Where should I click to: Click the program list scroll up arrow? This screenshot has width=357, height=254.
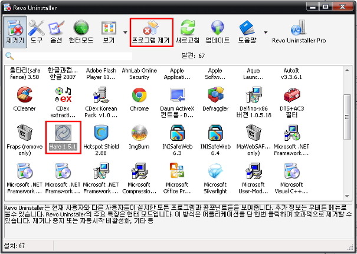point(347,70)
